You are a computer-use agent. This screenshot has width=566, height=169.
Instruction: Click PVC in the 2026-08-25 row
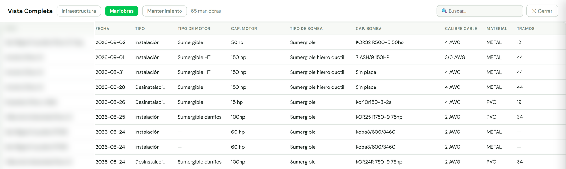pos(491,117)
